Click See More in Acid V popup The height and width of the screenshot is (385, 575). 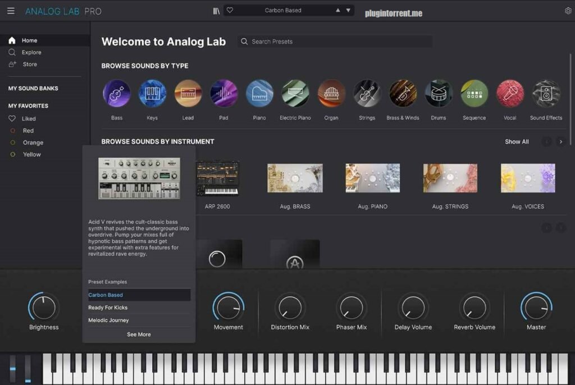coord(139,334)
